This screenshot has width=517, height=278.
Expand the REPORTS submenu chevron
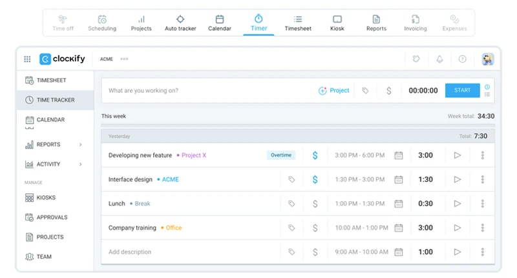click(x=80, y=144)
